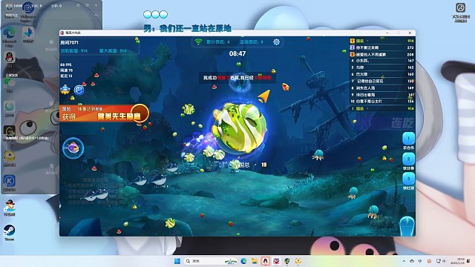475x267 pixels.
Task: Open Edge from the taskbar
Action: (243, 261)
